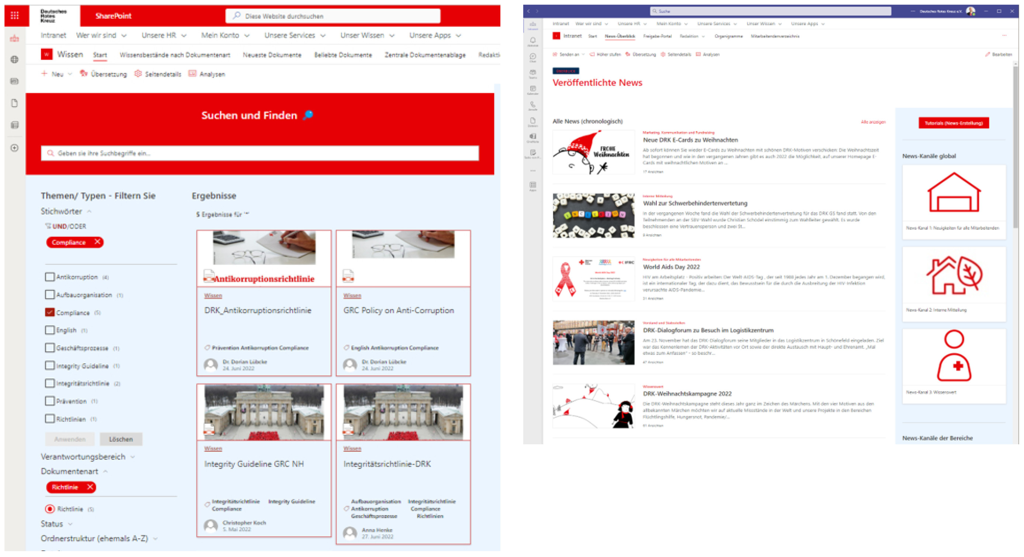Open the Neu dropdown in the SharePoint toolbar

[x=57, y=74]
